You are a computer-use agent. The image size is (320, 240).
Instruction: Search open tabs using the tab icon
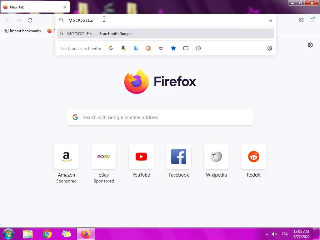pyautogui.click(x=186, y=48)
